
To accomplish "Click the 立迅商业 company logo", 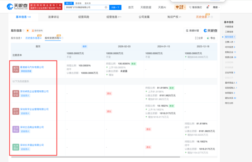I will (16, 129).
